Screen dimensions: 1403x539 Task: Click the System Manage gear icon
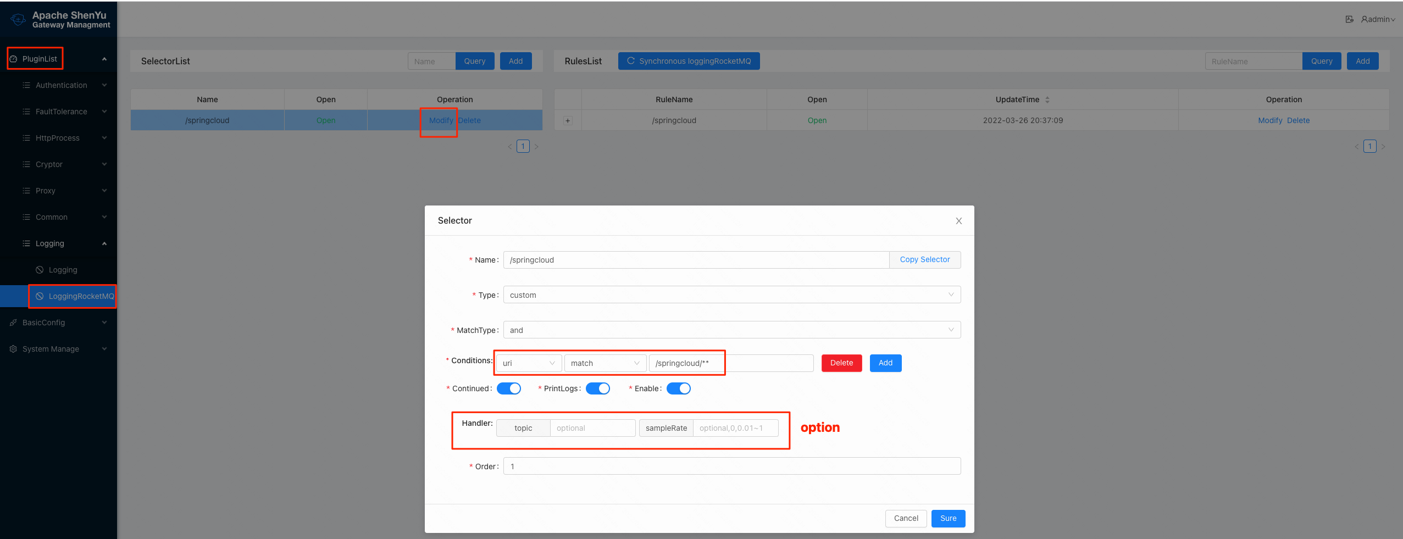point(13,349)
